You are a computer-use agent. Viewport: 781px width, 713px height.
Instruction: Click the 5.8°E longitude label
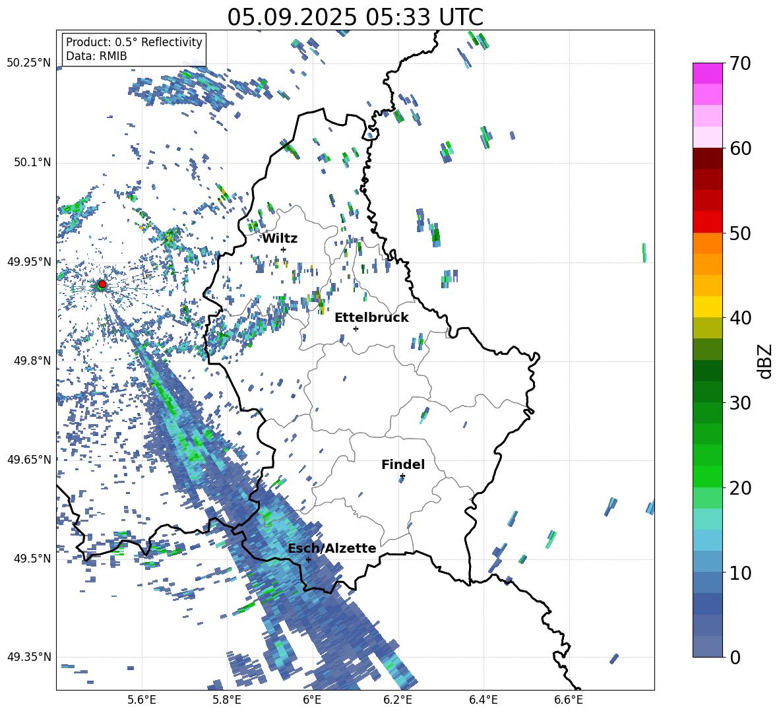[227, 700]
